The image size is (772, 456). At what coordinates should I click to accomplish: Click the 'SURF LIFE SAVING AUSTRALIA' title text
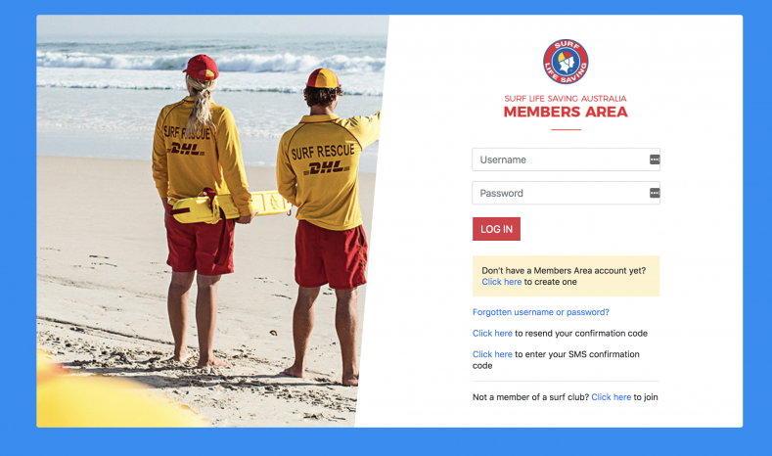[x=566, y=99]
